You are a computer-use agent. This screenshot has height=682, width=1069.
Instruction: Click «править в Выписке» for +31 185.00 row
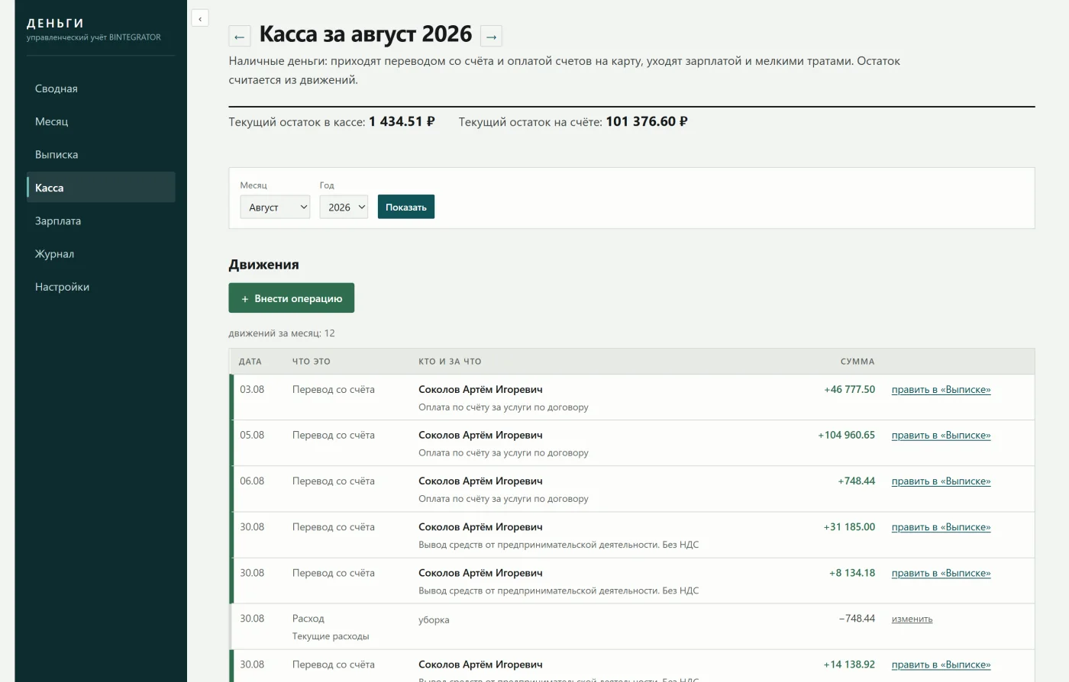coord(941,527)
